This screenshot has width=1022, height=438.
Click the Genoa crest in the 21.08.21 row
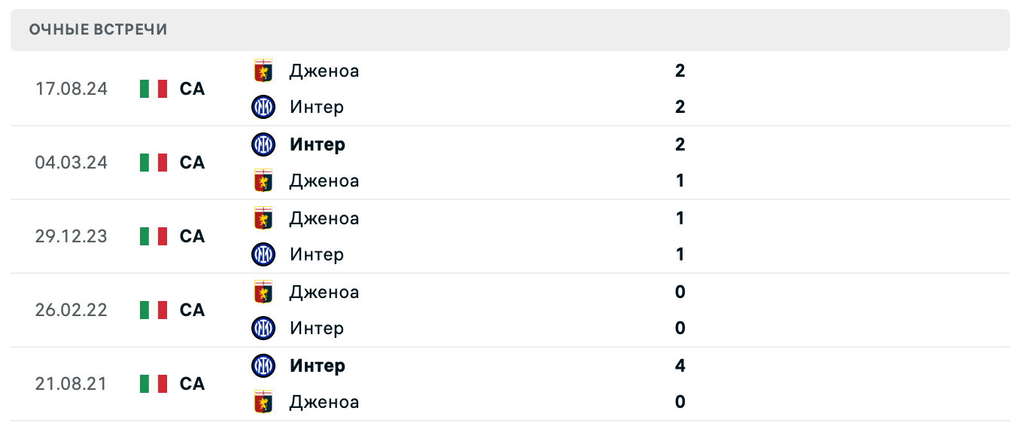tap(263, 402)
